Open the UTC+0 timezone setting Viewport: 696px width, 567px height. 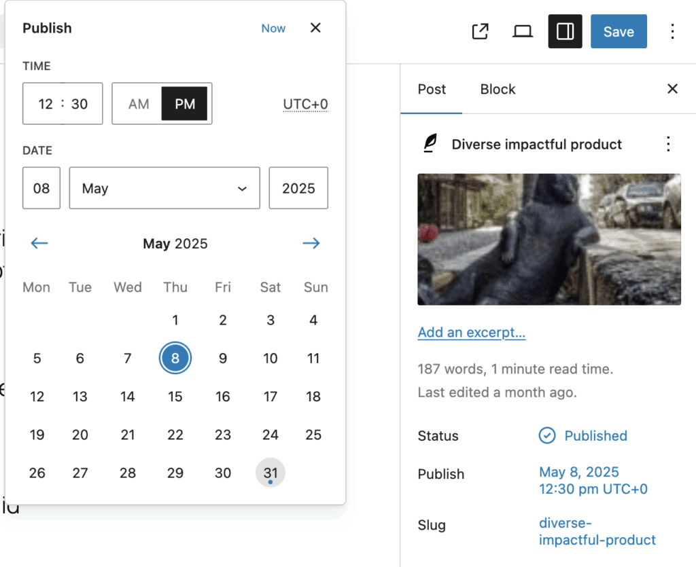[305, 103]
